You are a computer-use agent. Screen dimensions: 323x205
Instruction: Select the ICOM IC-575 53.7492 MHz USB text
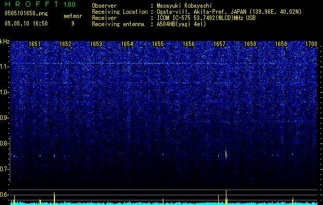tap(206, 18)
